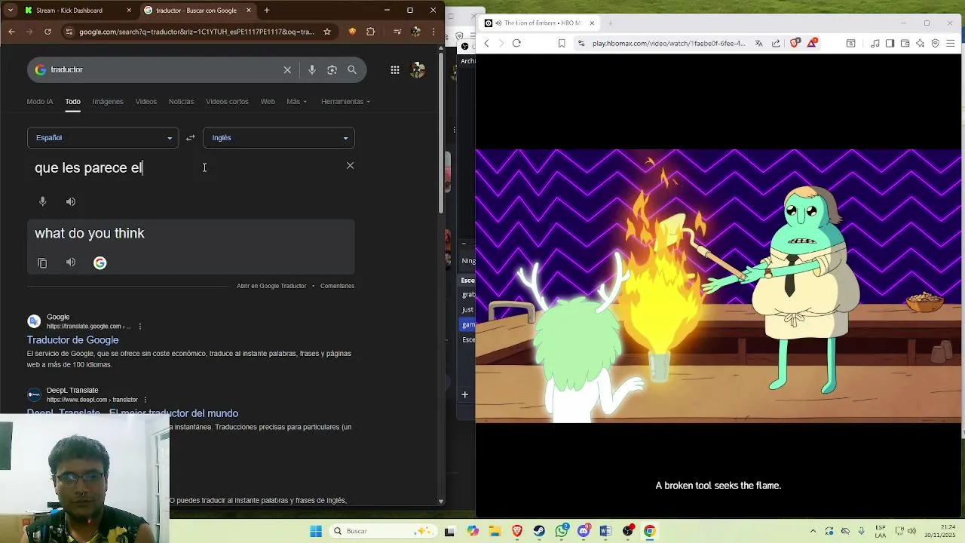The height and width of the screenshot is (543, 965).
Task: Open Traductor de Google result link
Action: pyautogui.click(x=72, y=340)
